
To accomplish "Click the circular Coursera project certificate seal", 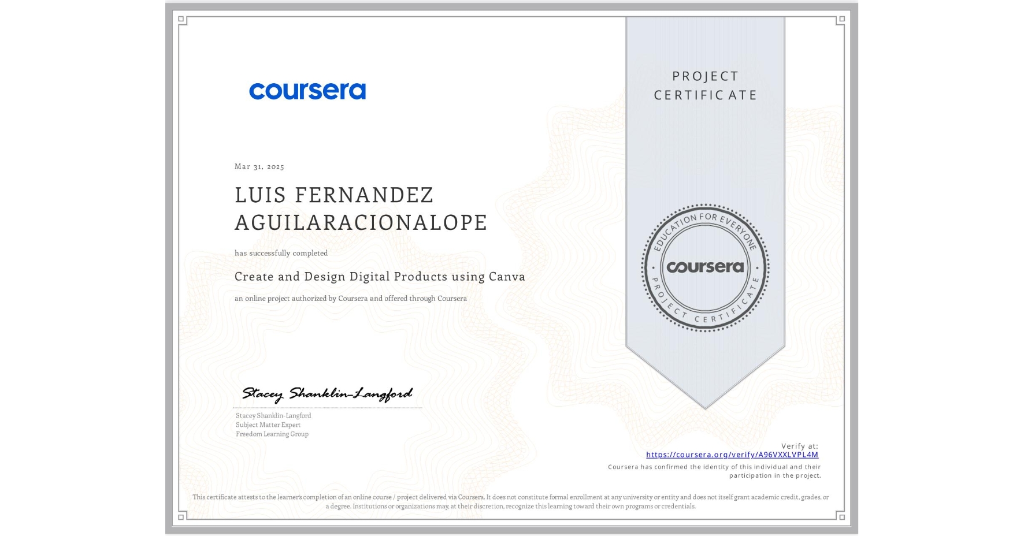I will coord(705,268).
